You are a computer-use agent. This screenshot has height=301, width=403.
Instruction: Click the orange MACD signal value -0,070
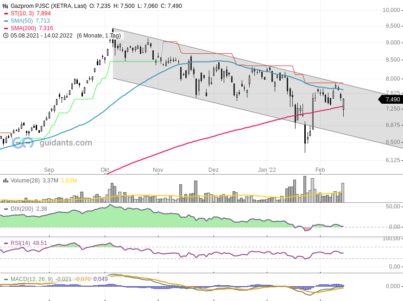[82, 279]
